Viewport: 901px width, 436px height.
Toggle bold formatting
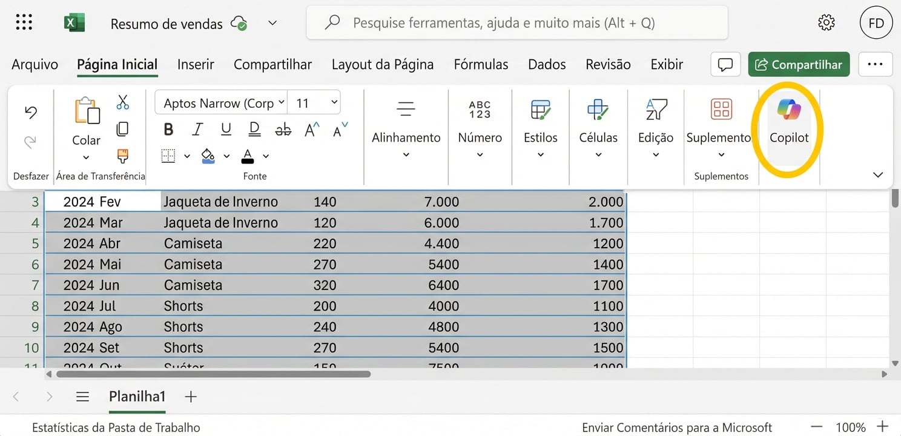[x=168, y=129]
